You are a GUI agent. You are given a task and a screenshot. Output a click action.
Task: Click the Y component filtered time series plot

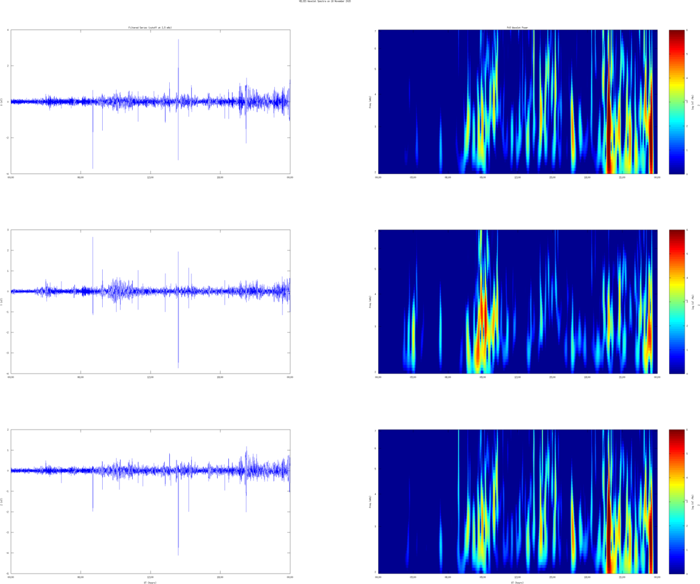(x=151, y=302)
